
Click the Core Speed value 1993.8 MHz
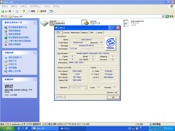click(77, 71)
